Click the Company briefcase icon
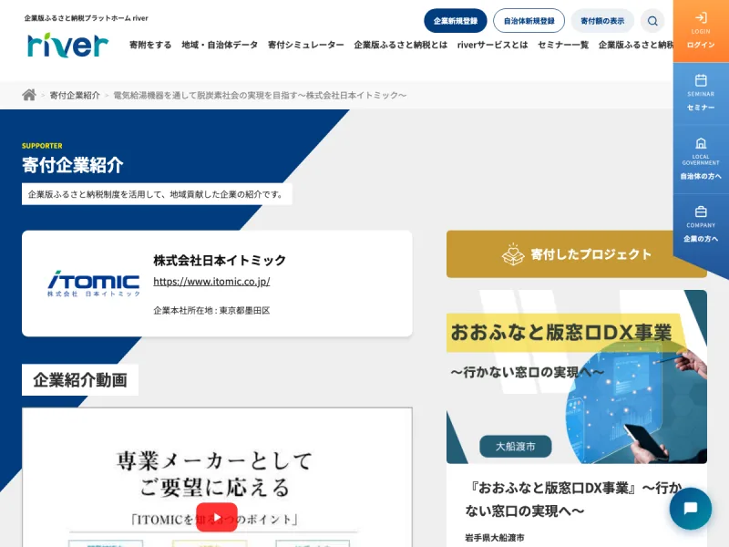This screenshot has width=729, height=547. coord(701,212)
